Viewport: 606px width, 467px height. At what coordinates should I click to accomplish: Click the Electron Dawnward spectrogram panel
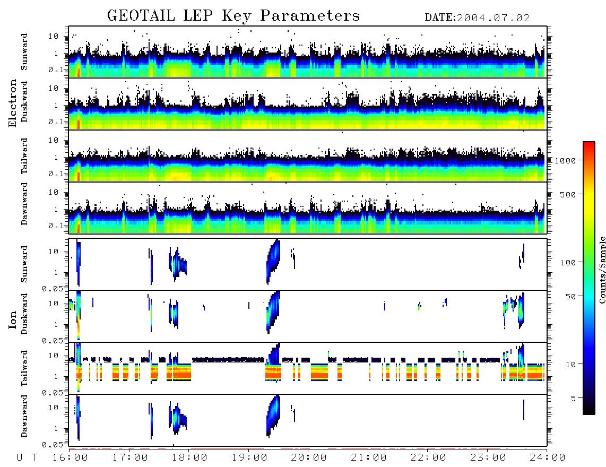tap(308, 207)
